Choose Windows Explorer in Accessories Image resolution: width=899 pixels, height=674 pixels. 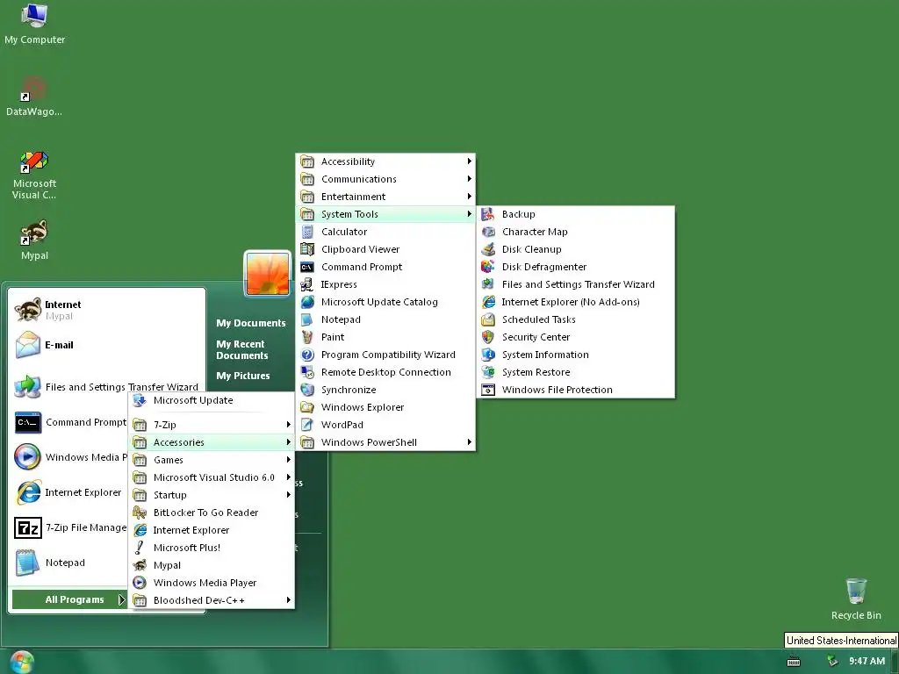click(x=386, y=407)
